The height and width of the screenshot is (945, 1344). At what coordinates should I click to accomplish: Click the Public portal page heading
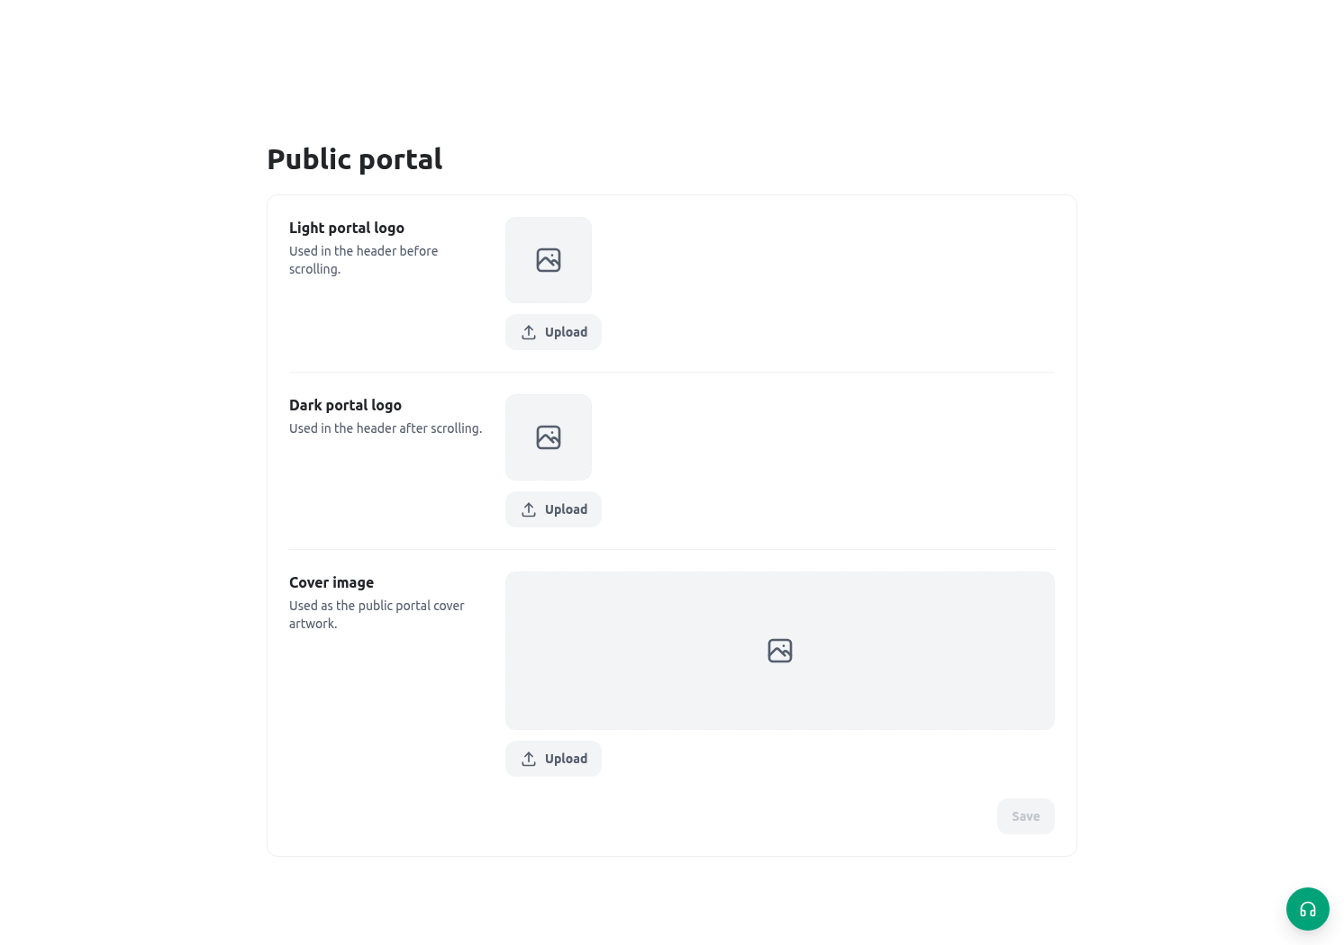click(x=355, y=159)
